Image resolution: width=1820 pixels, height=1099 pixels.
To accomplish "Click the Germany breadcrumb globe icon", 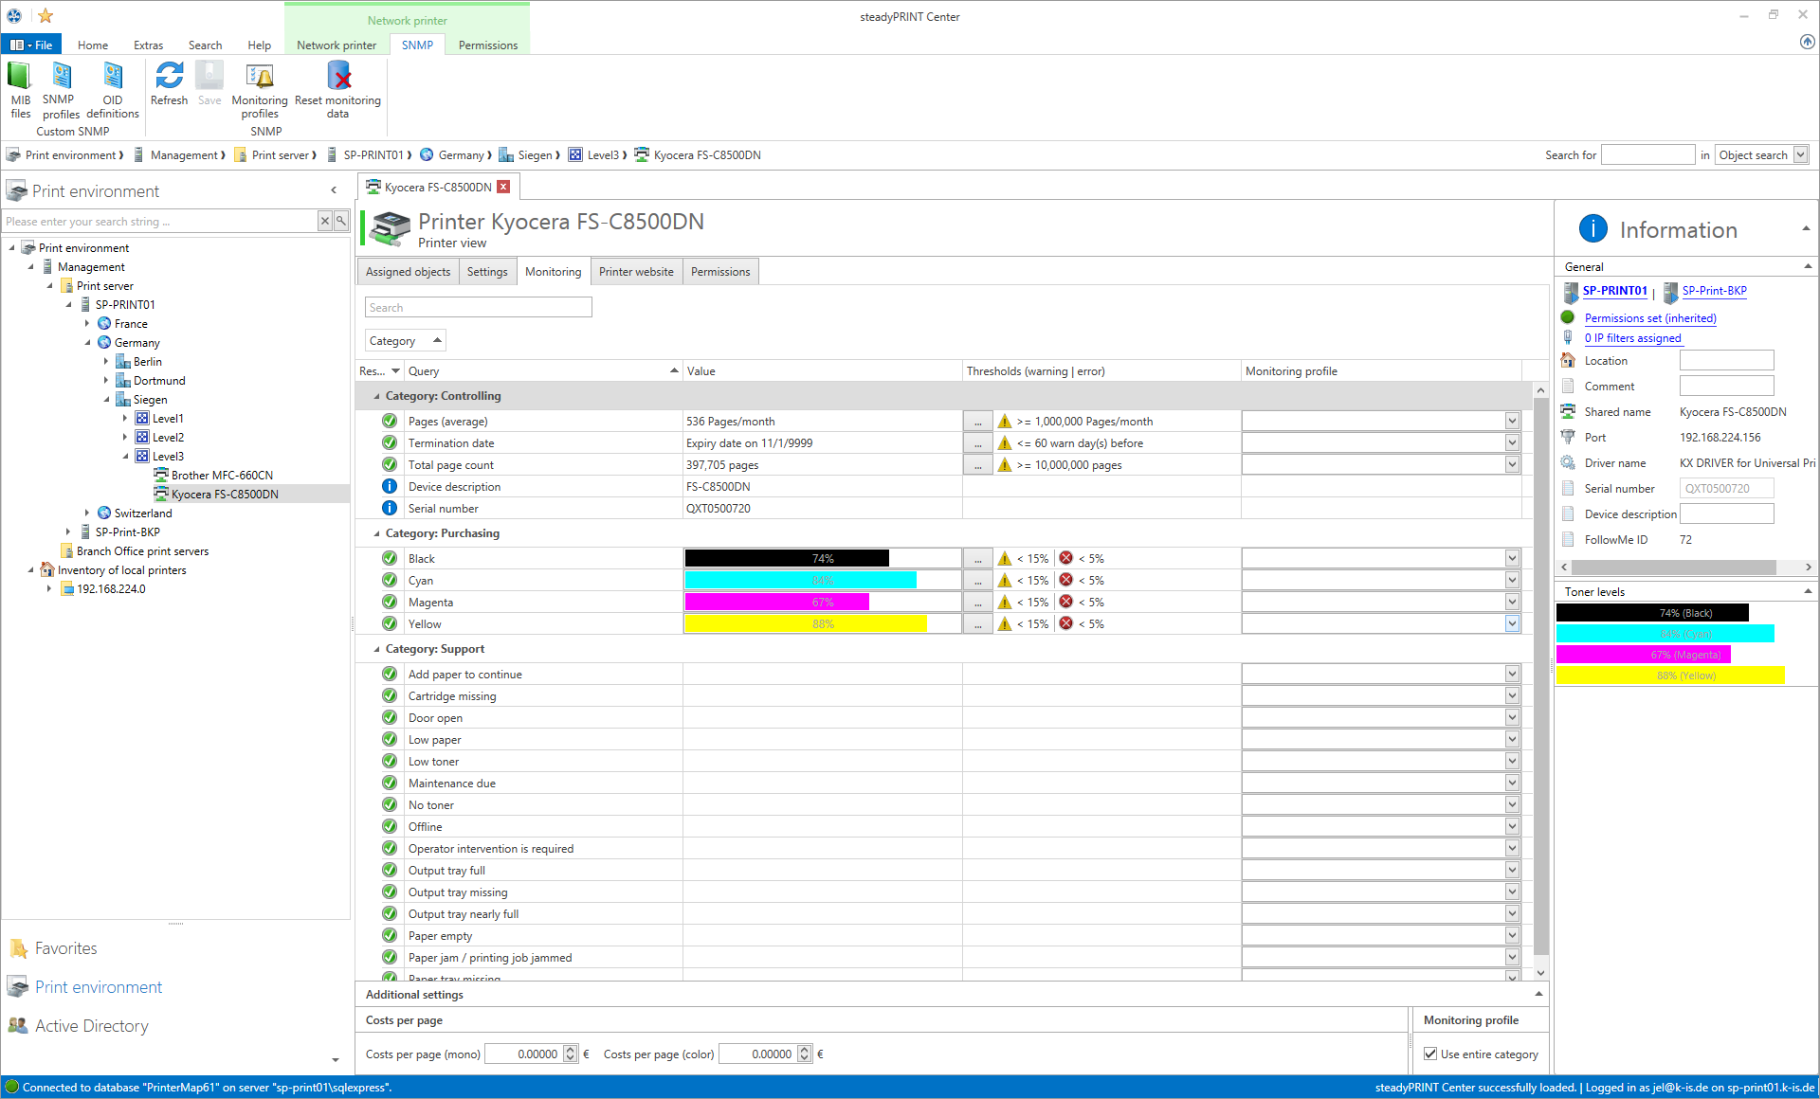I will (x=427, y=154).
